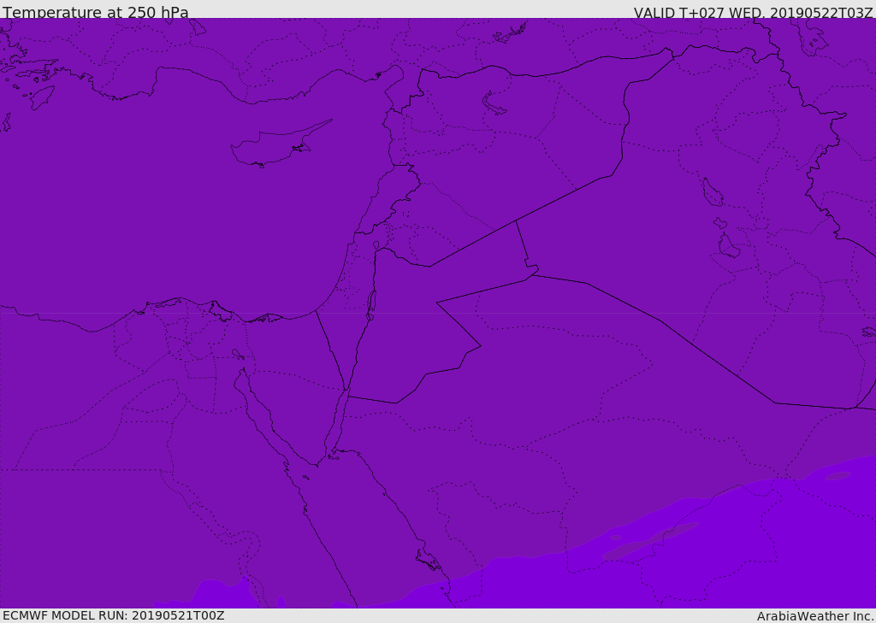Click the 'ArabiaWeather Inc' credit text
Image resolution: width=876 pixels, height=623 pixels.
coord(815,616)
